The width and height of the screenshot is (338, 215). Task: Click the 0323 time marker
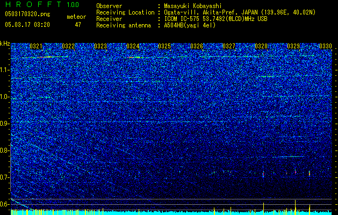[x=100, y=46]
